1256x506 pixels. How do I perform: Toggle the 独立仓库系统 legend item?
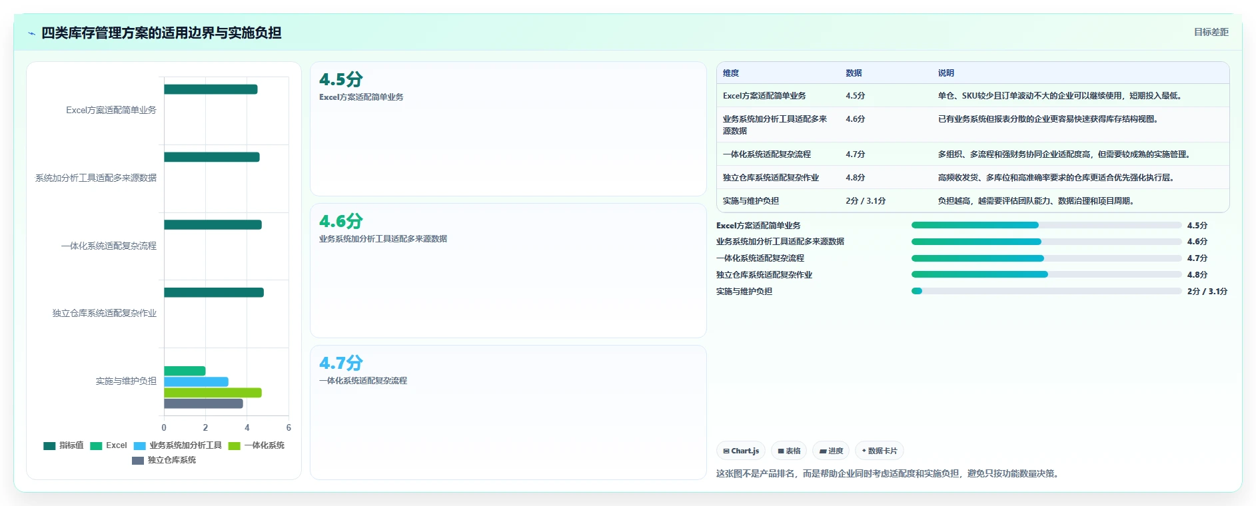point(164,460)
